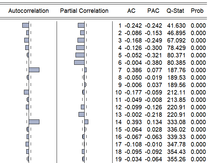Select the lag 13 partial correlation bar
211x163 pixels.
click(81, 114)
